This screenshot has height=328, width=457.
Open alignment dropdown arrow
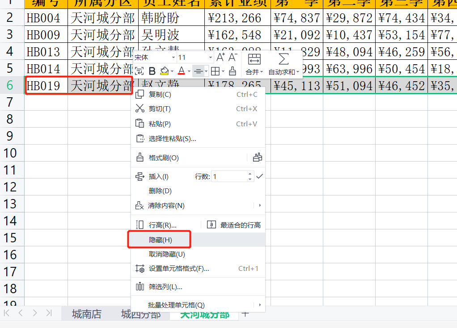(x=206, y=71)
